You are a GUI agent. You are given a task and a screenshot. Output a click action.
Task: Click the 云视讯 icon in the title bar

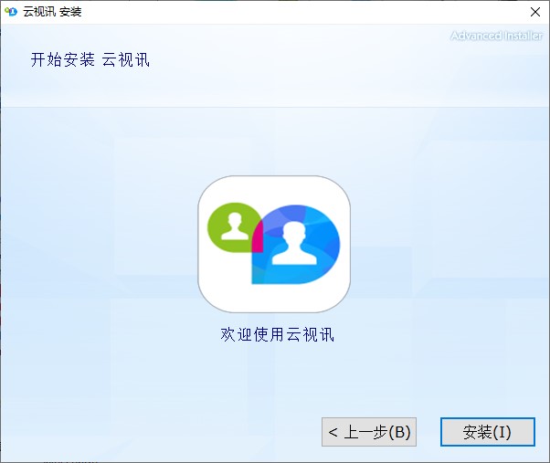[x=11, y=12]
